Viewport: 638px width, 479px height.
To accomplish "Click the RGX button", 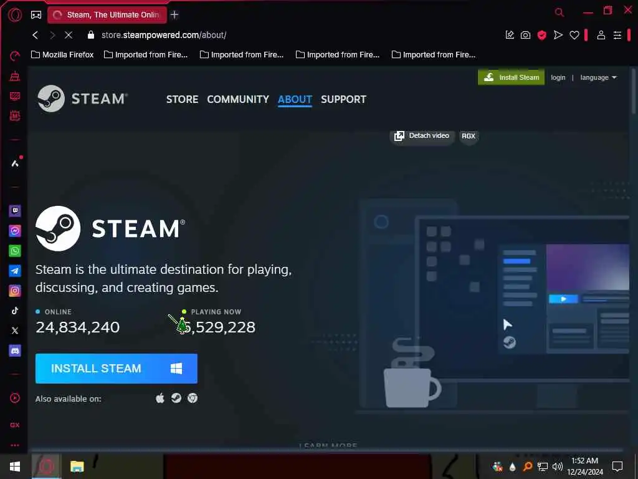I will (x=469, y=136).
